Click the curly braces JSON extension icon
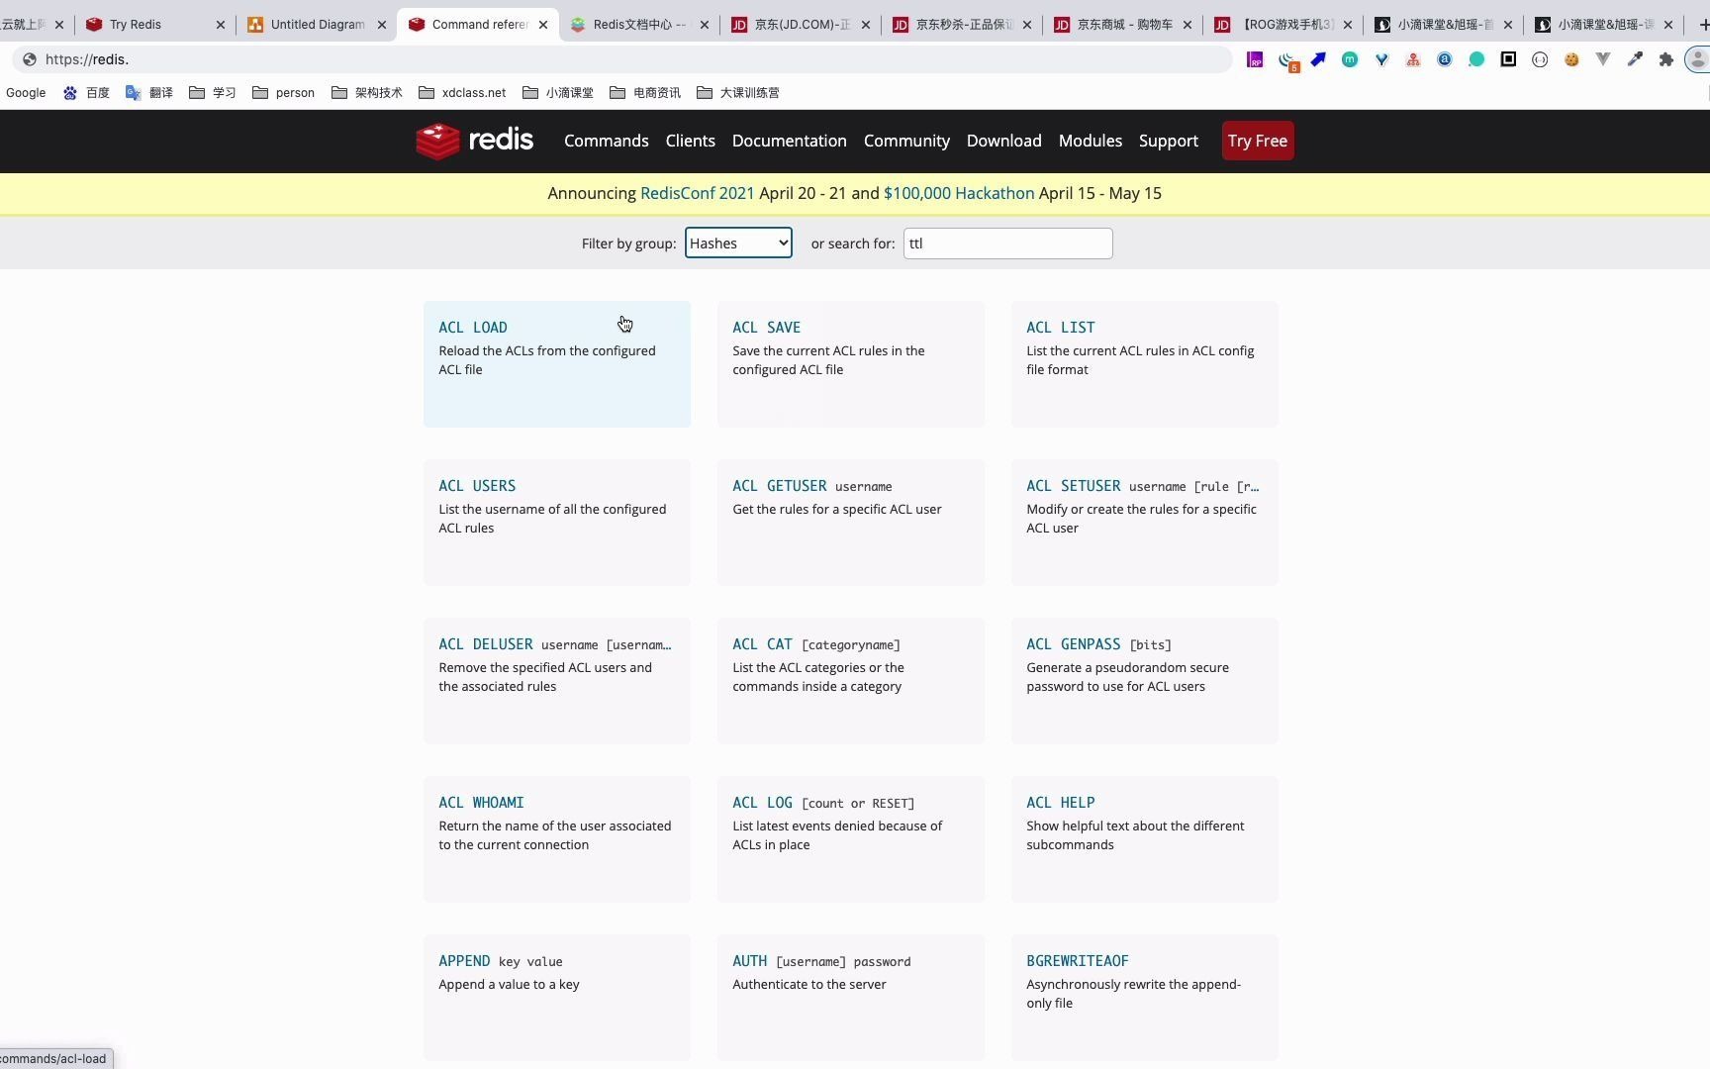 [x=1540, y=59]
